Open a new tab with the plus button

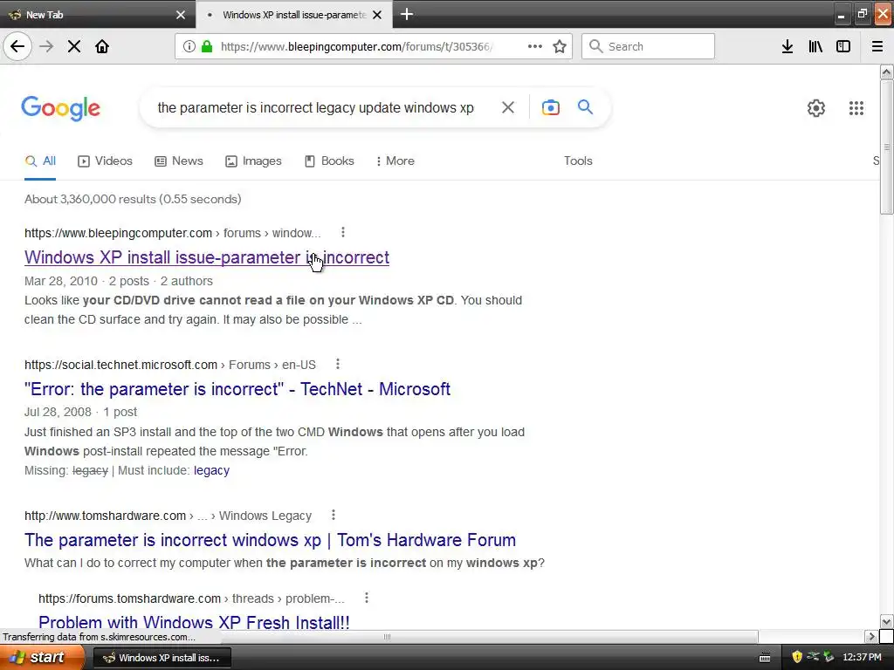pos(407,14)
